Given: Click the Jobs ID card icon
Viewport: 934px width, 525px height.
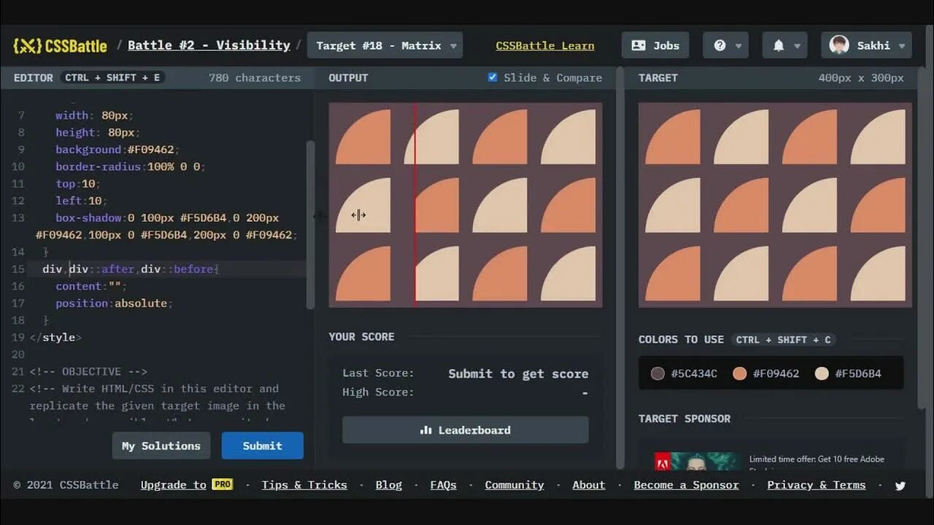Looking at the screenshot, I should [638, 45].
